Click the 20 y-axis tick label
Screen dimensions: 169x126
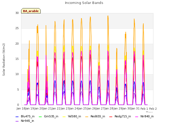tap(17, 44)
